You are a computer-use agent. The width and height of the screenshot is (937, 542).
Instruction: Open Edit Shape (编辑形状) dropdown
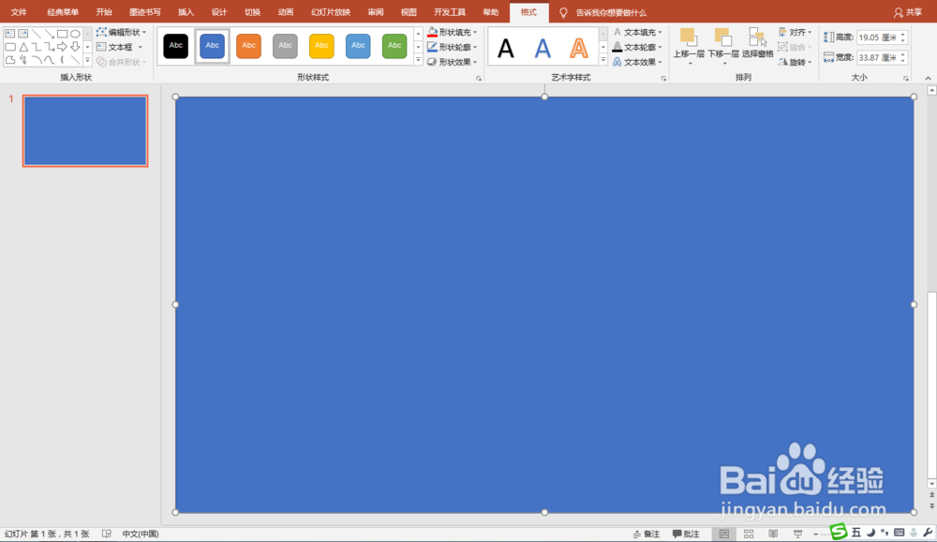pyautogui.click(x=121, y=32)
